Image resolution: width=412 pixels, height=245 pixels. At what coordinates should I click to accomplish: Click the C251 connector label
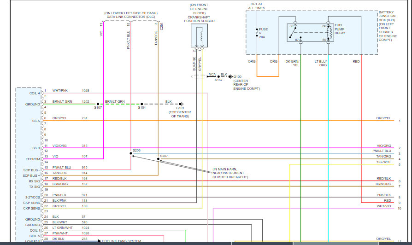pyautogui.click(x=162, y=26)
